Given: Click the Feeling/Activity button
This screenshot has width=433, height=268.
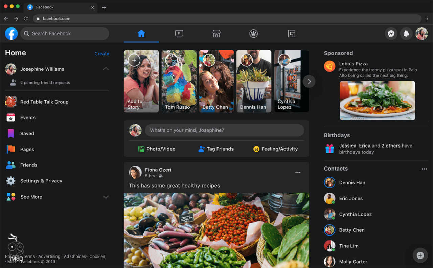Looking at the screenshot, I should point(275,149).
